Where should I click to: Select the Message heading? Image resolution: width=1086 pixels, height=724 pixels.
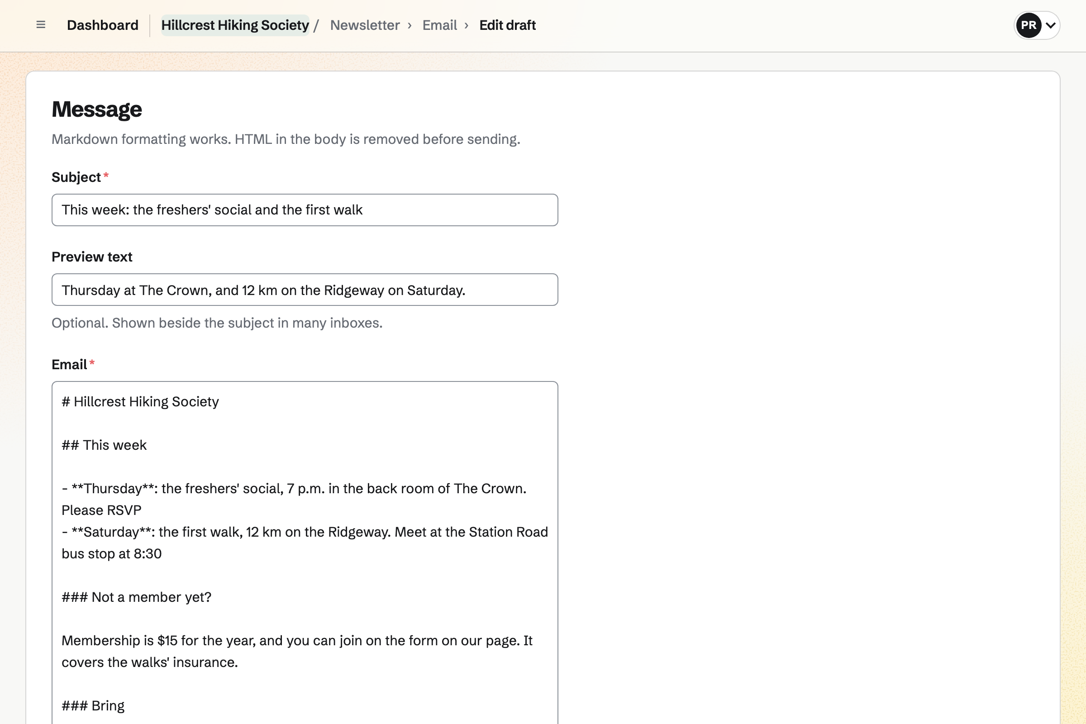[x=97, y=110]
